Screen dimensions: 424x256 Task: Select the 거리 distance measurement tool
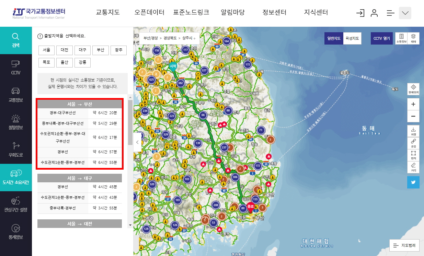point(413,167)
